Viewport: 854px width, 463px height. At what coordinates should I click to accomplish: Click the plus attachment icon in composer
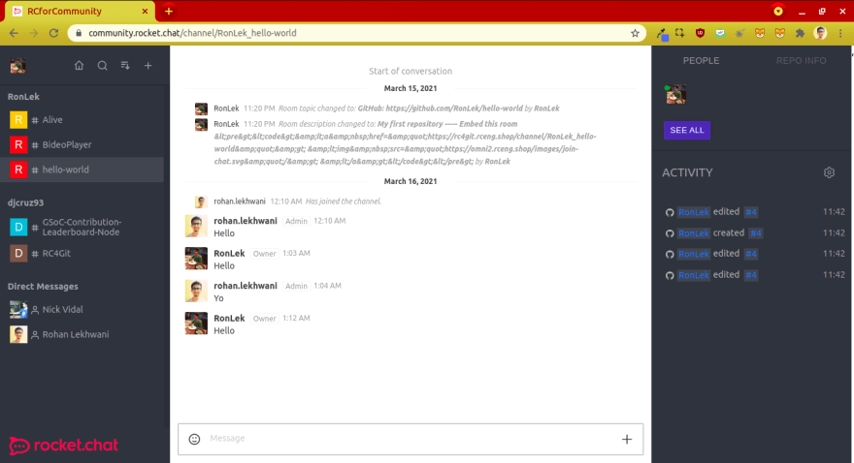[627, 439]
